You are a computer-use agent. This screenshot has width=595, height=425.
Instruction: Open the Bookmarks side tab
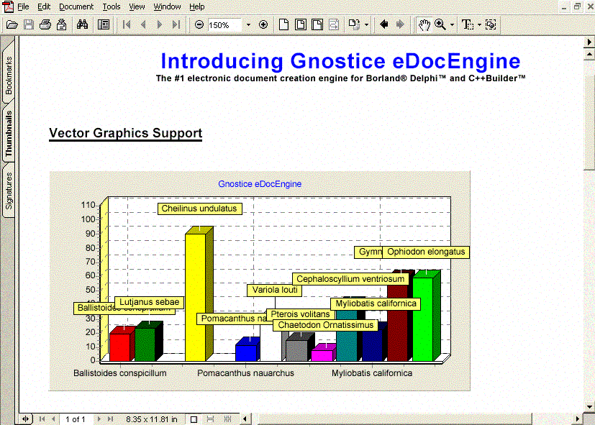(x=9, y=76)
